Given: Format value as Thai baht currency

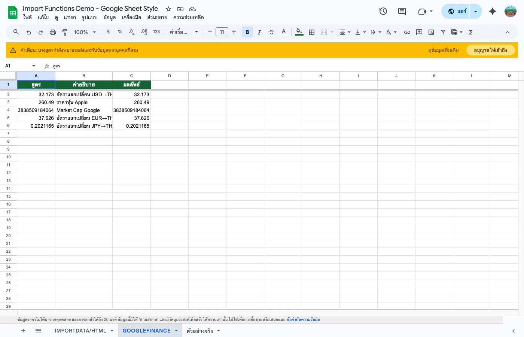Looking at the screenshot, I should [x=108, y=32].
